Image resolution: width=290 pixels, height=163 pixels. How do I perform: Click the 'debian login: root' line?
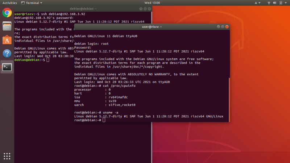[91, 43]
